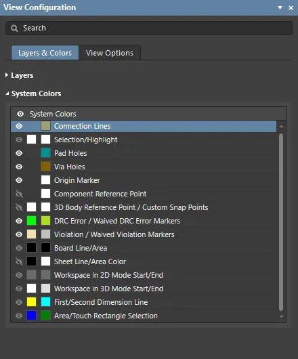The height and width of the screenshot is (359, 298).
Task: Open the teal Pad Holes color swatch
Action: pos(45,153)
